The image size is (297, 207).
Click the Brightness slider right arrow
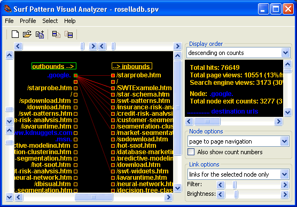(x=285, y=194)
